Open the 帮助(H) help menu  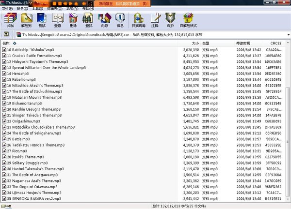[88, 9]
